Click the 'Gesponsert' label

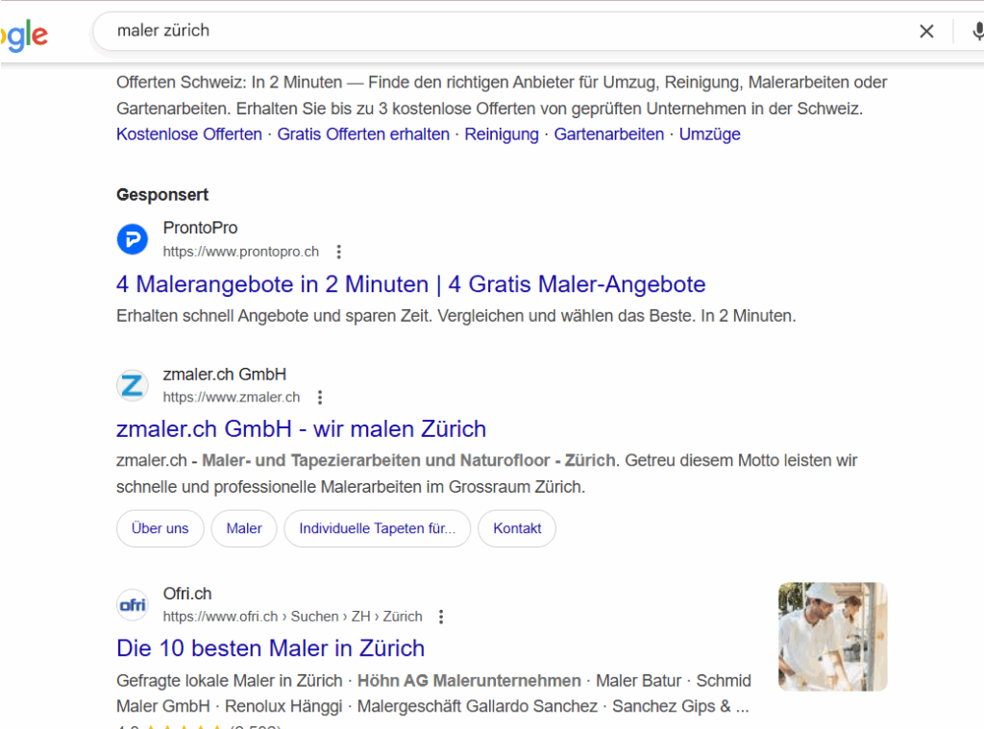pos(161,195)
